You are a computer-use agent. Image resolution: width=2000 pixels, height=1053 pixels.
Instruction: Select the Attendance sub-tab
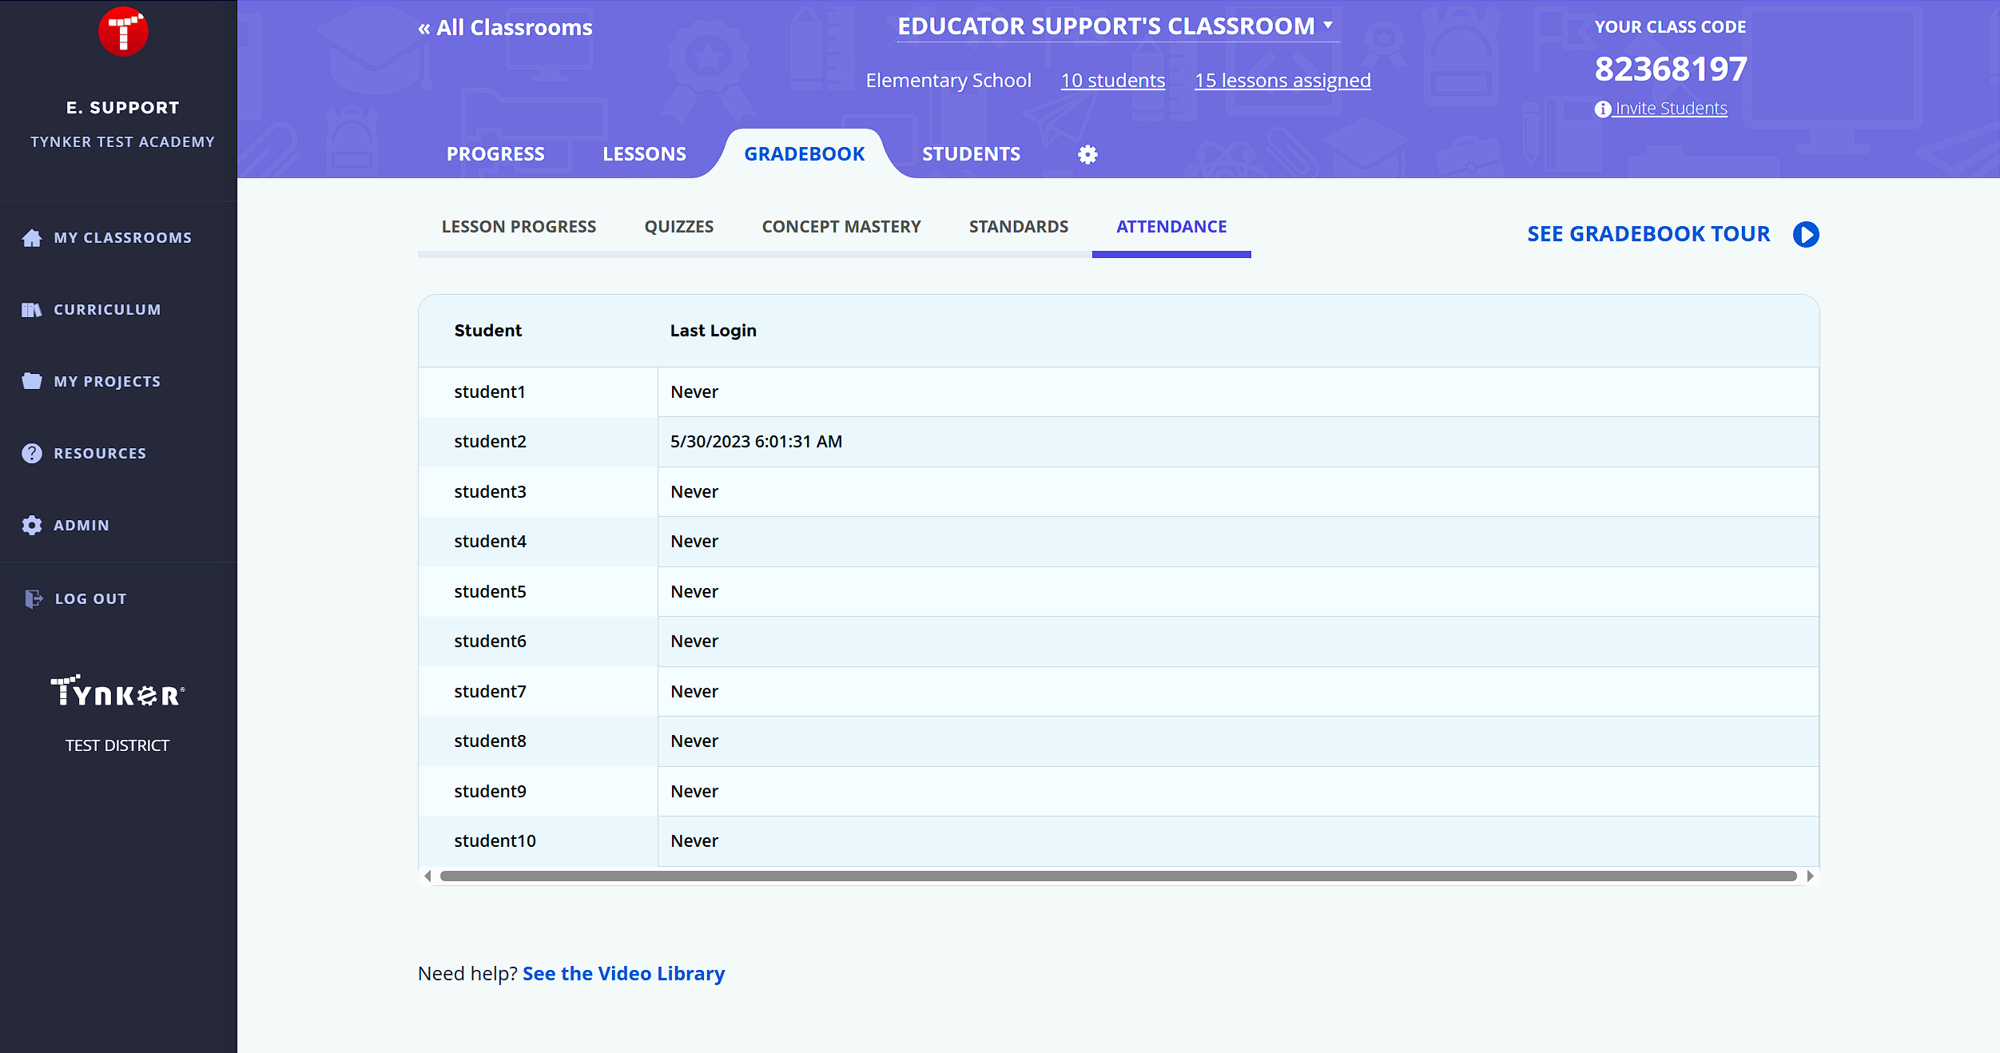coord(1171,227)
